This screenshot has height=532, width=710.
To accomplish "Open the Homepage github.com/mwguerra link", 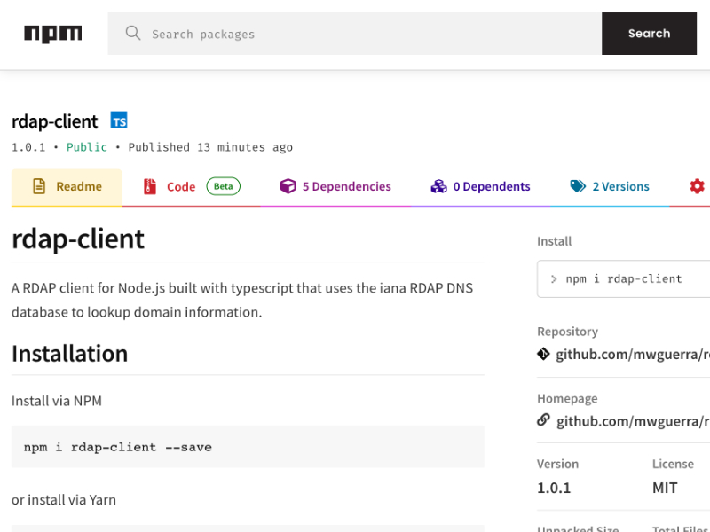I will [x=633, y=421].
